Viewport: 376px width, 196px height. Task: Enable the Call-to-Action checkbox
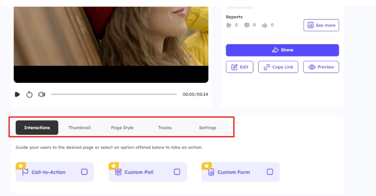pos(84,172)
